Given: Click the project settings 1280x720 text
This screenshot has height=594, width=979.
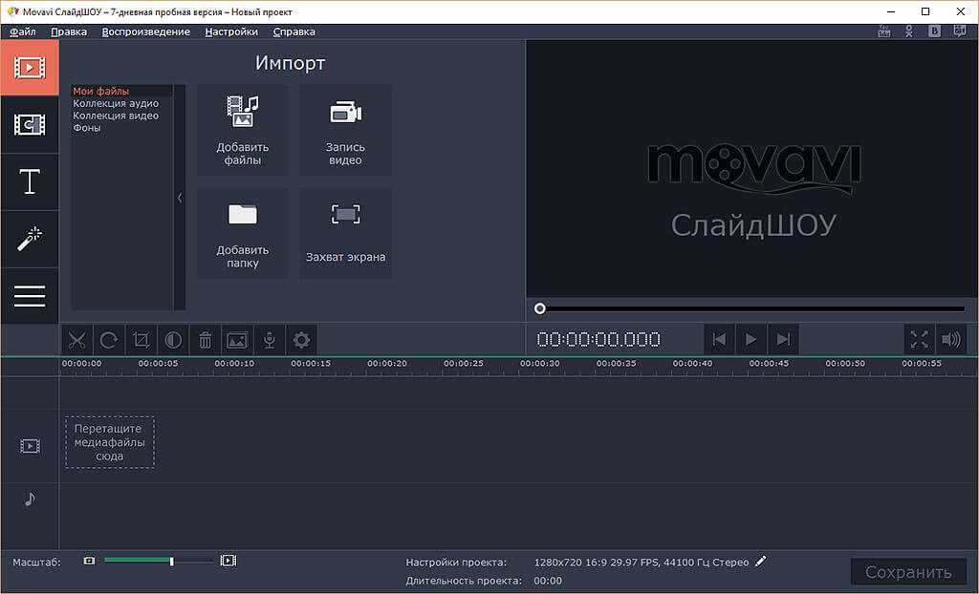Looking at the screenshot, I should click(x=642, y=562).
